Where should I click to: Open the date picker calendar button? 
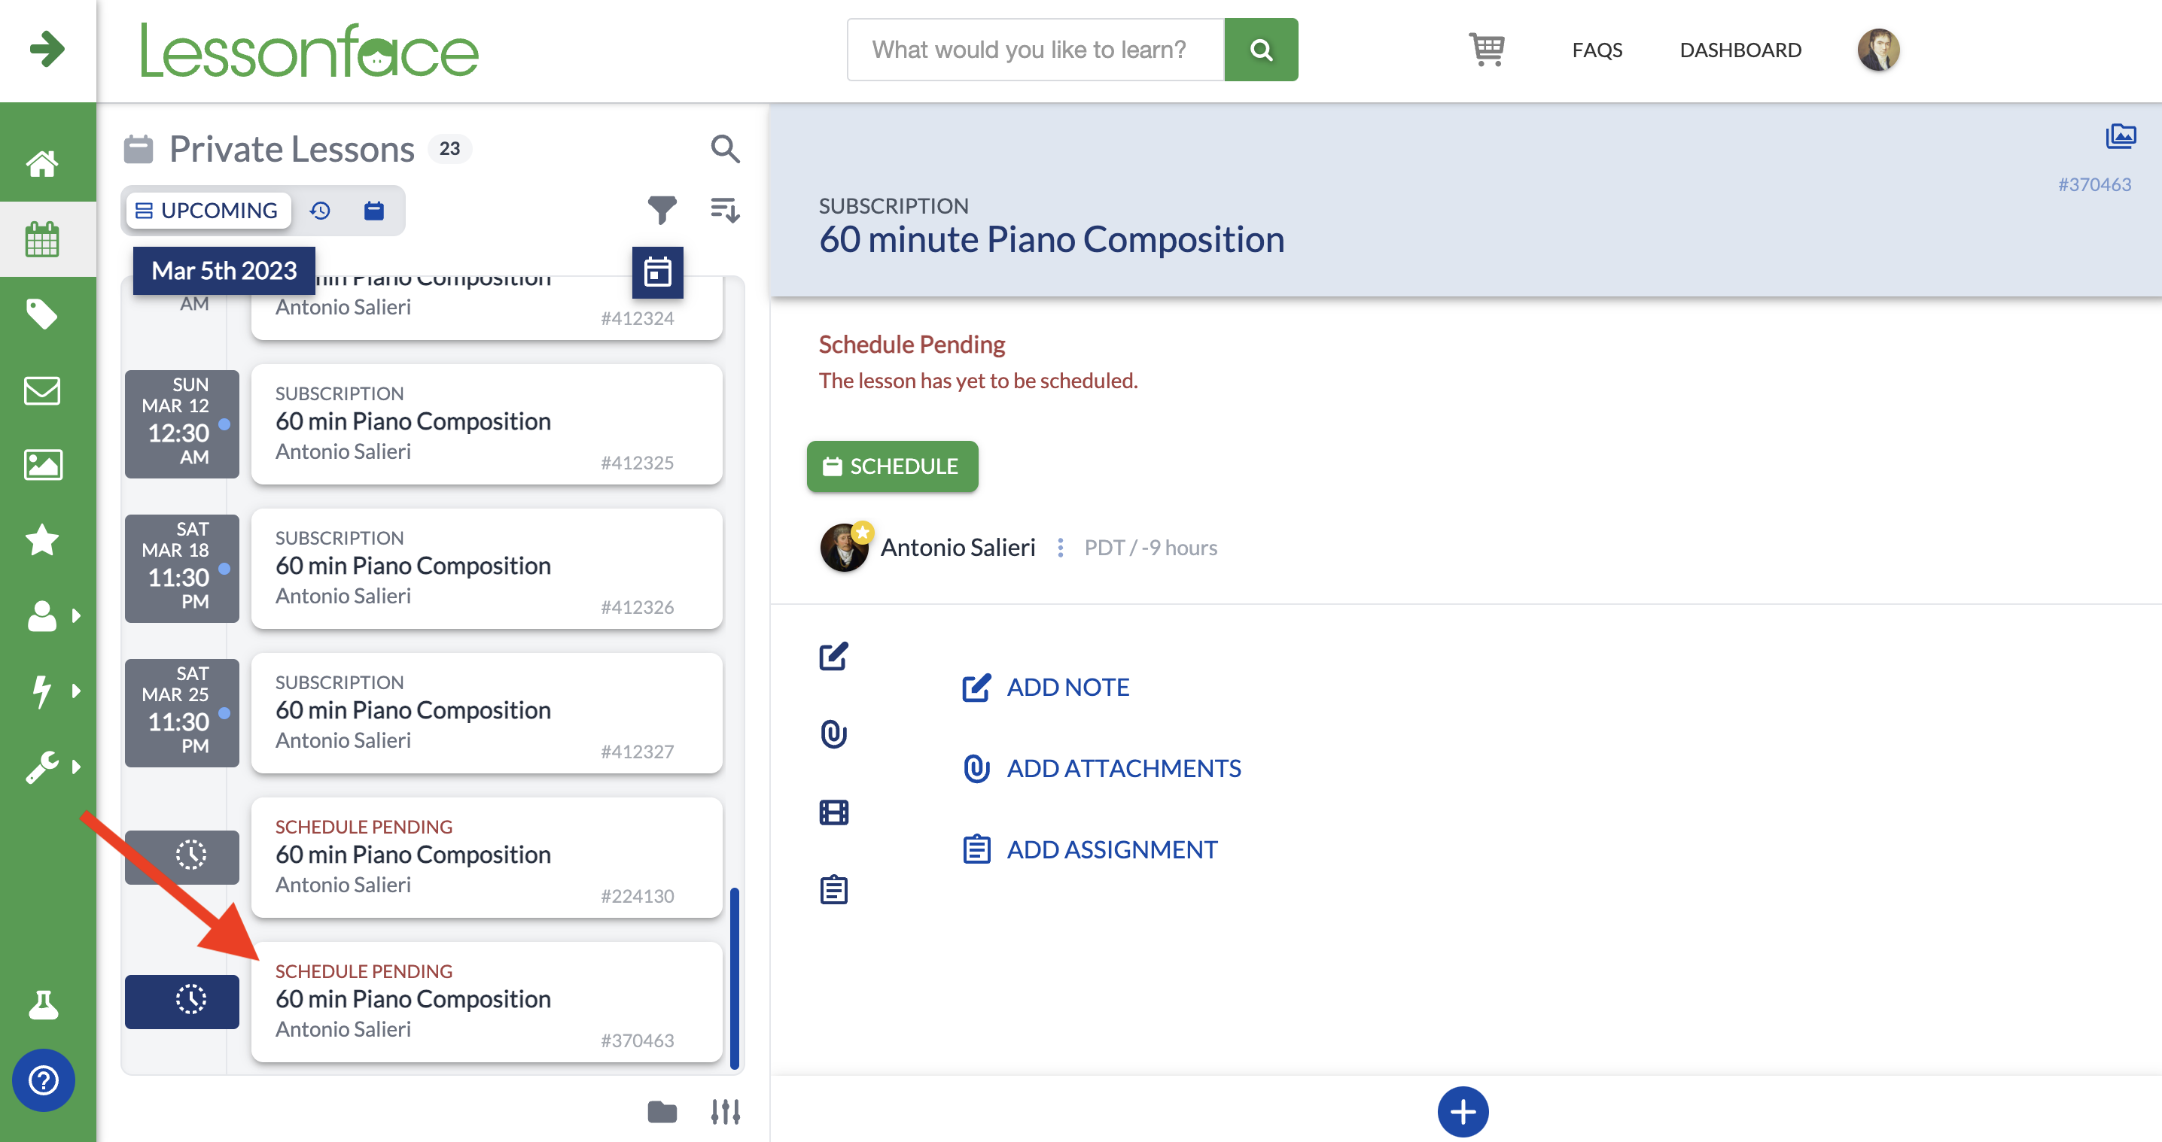657,272
